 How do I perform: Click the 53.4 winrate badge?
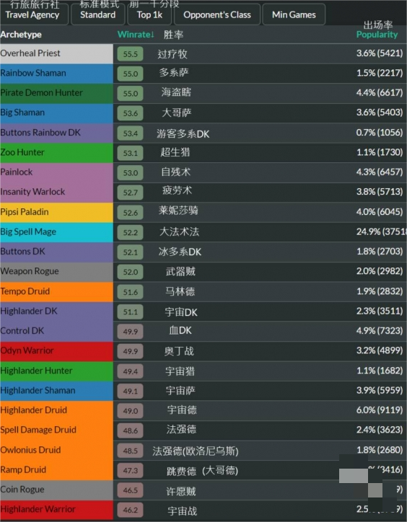tap(131, 133)
